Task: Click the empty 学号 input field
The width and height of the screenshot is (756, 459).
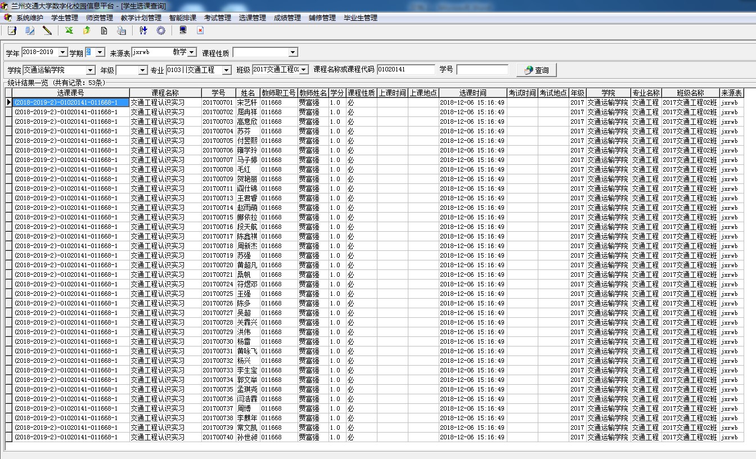Action: tap(482, 70)
